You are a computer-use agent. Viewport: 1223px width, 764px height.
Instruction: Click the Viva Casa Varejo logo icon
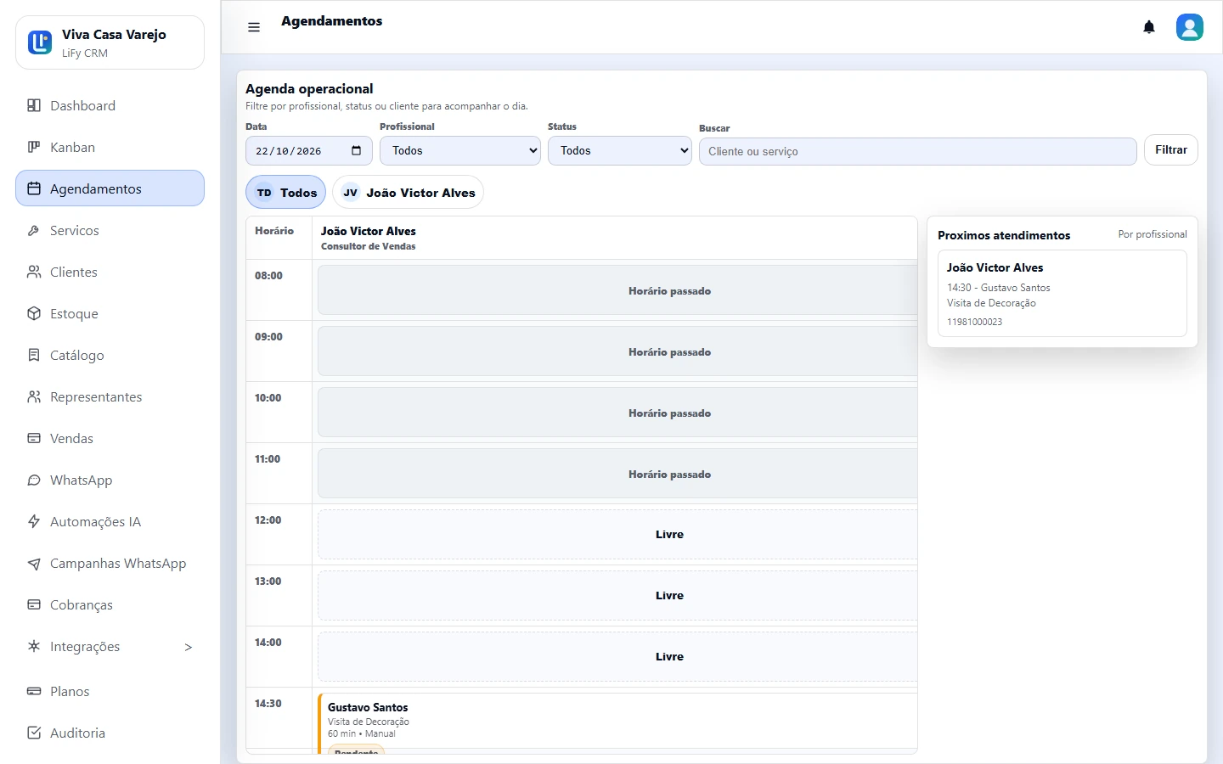click(40, 42)
